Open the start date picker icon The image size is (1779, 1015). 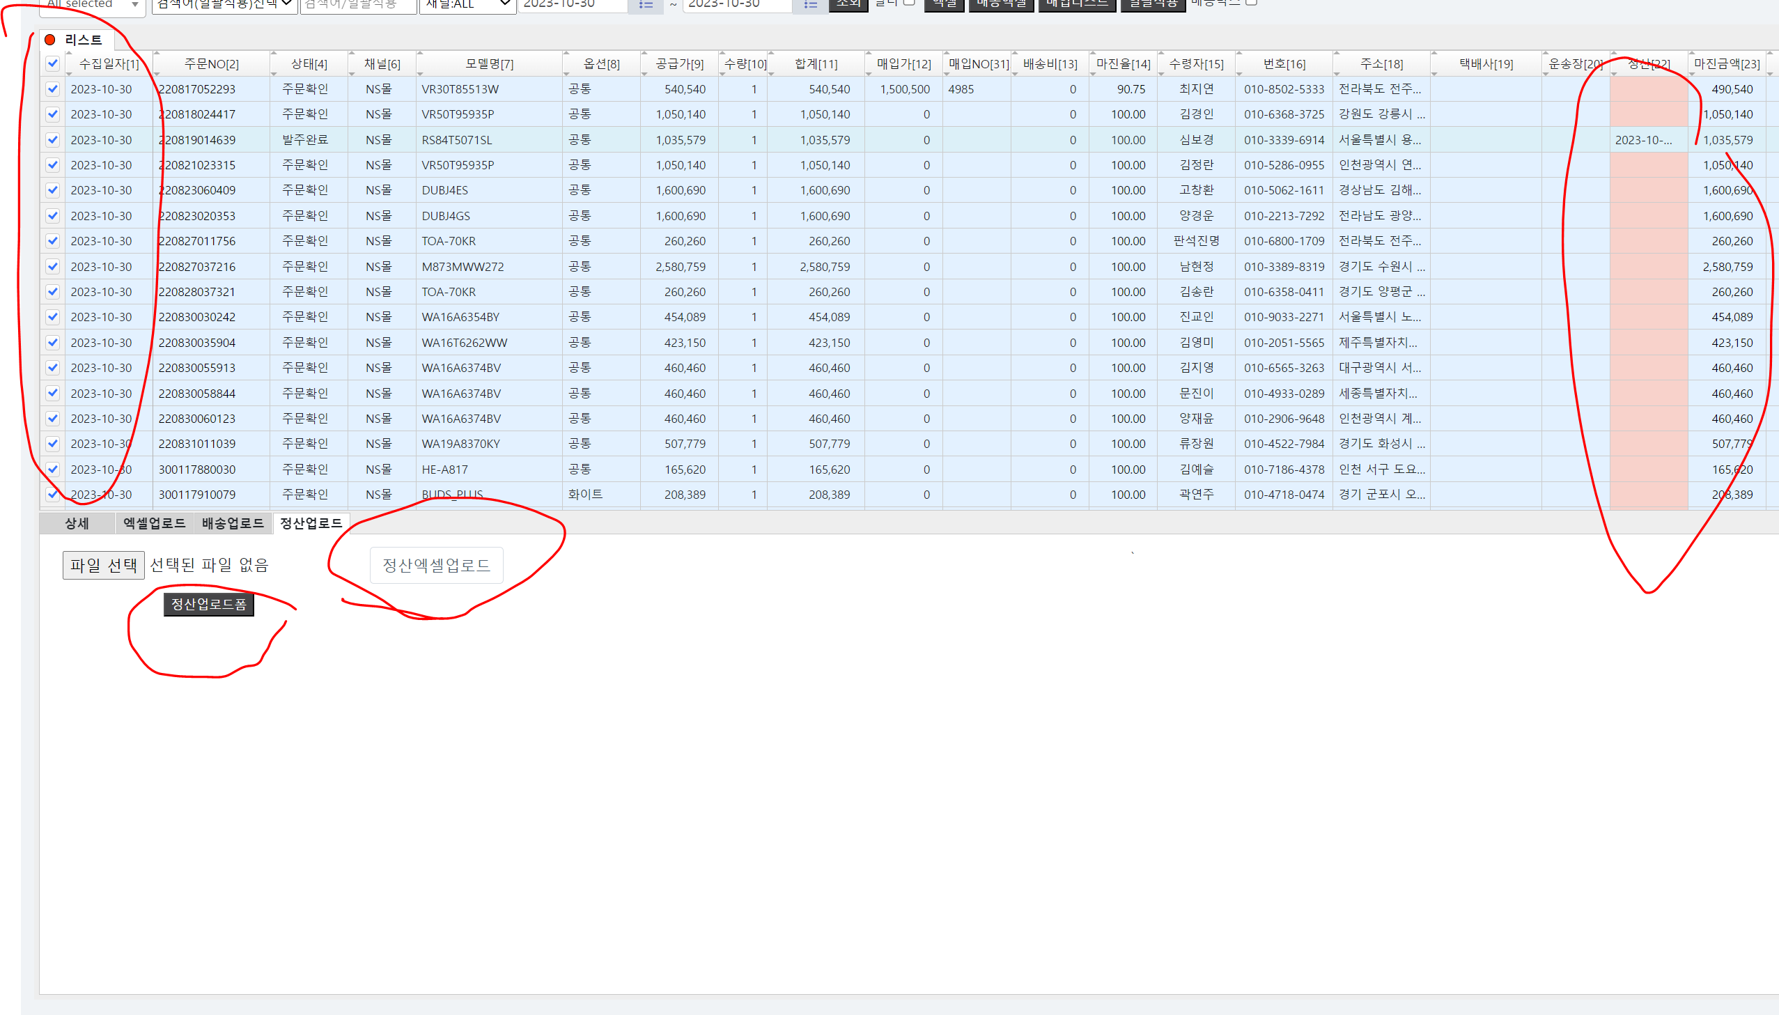pos(645,5)
